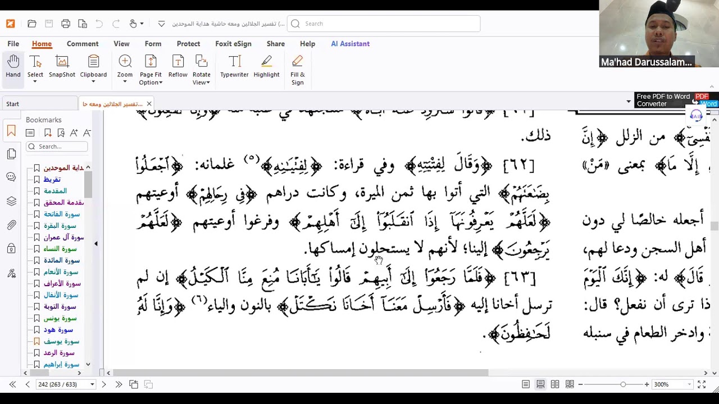Toggle full screen mode

702,384
